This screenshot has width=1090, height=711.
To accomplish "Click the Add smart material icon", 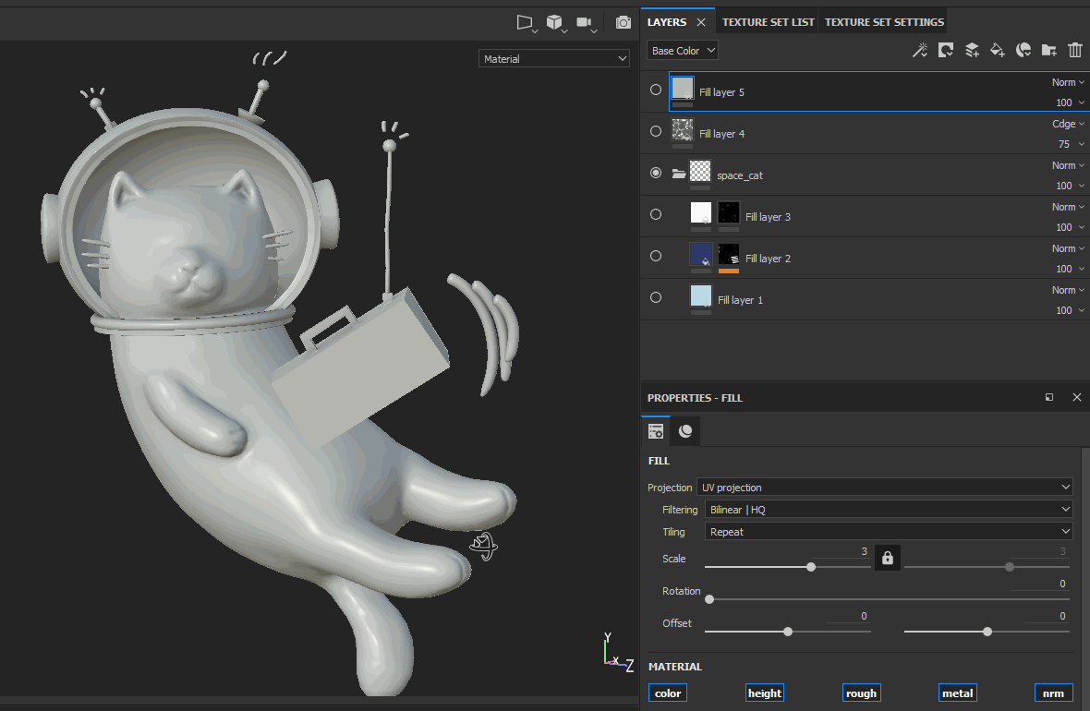I will 1023,51.
